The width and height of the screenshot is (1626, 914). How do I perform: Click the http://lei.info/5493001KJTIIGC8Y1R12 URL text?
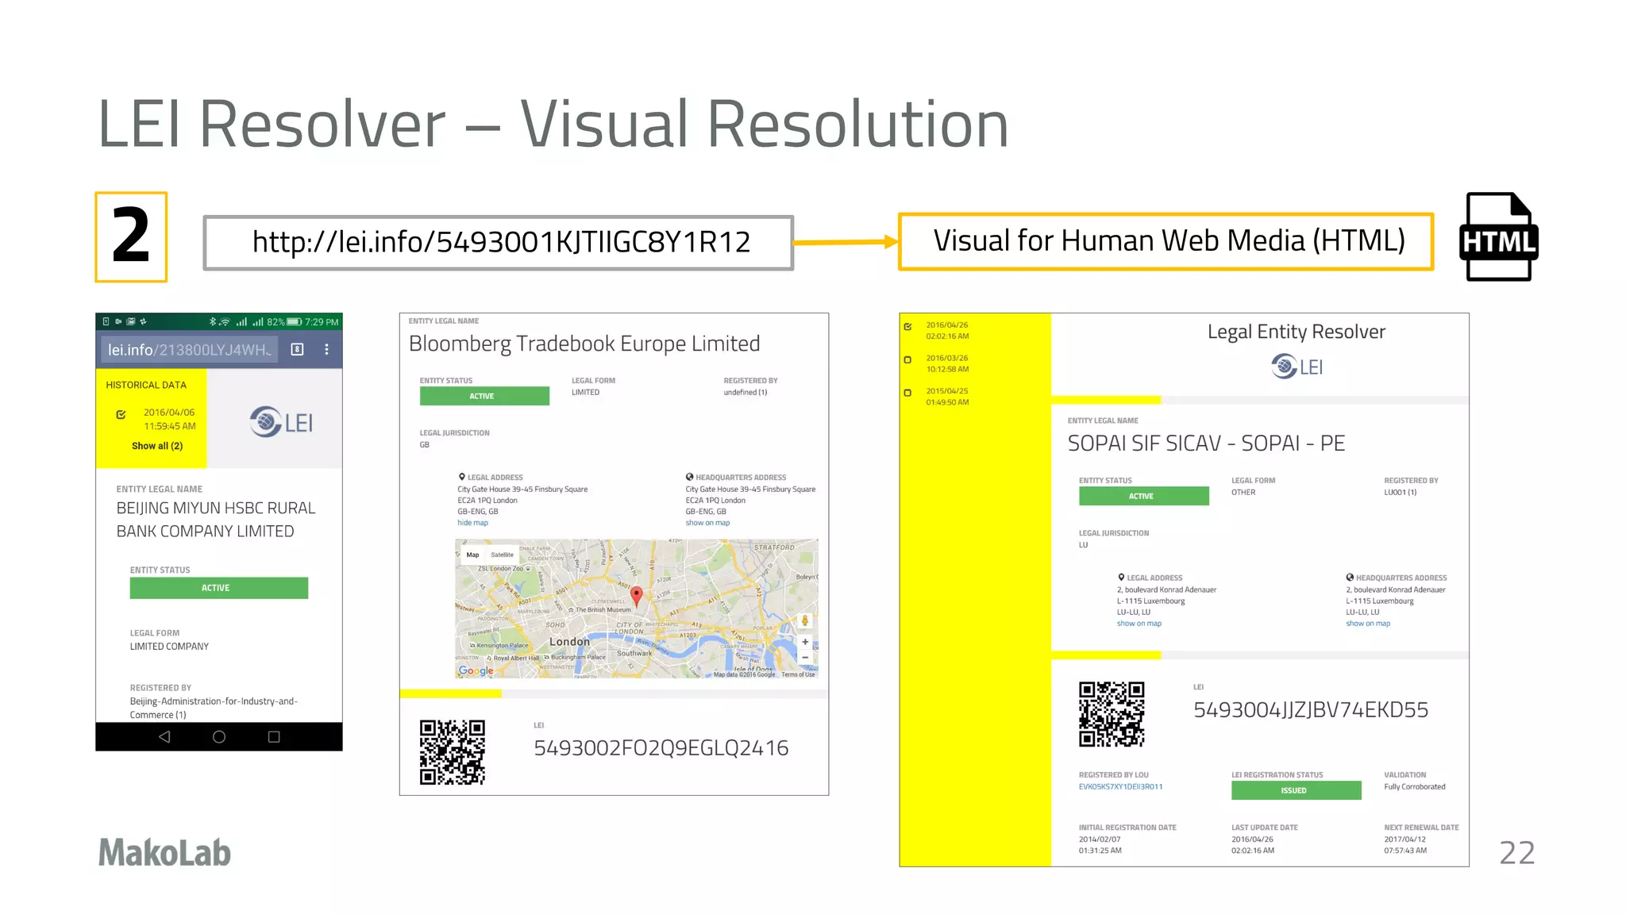[x=501, y=242]
